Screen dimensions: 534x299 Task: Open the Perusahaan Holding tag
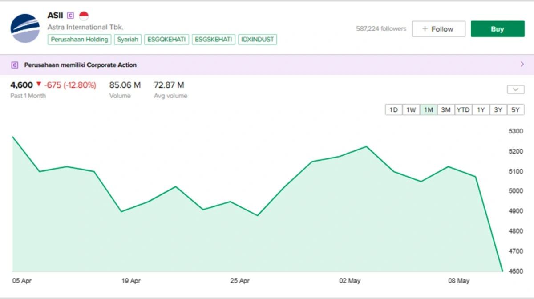[80, 40]
